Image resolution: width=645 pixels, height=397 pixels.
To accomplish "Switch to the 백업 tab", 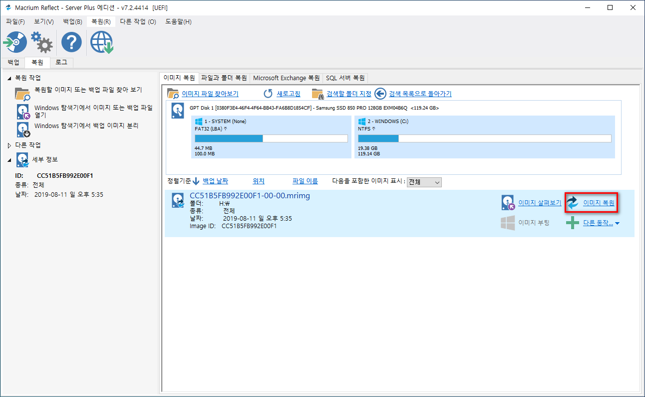I will click(x=13, y=62).
